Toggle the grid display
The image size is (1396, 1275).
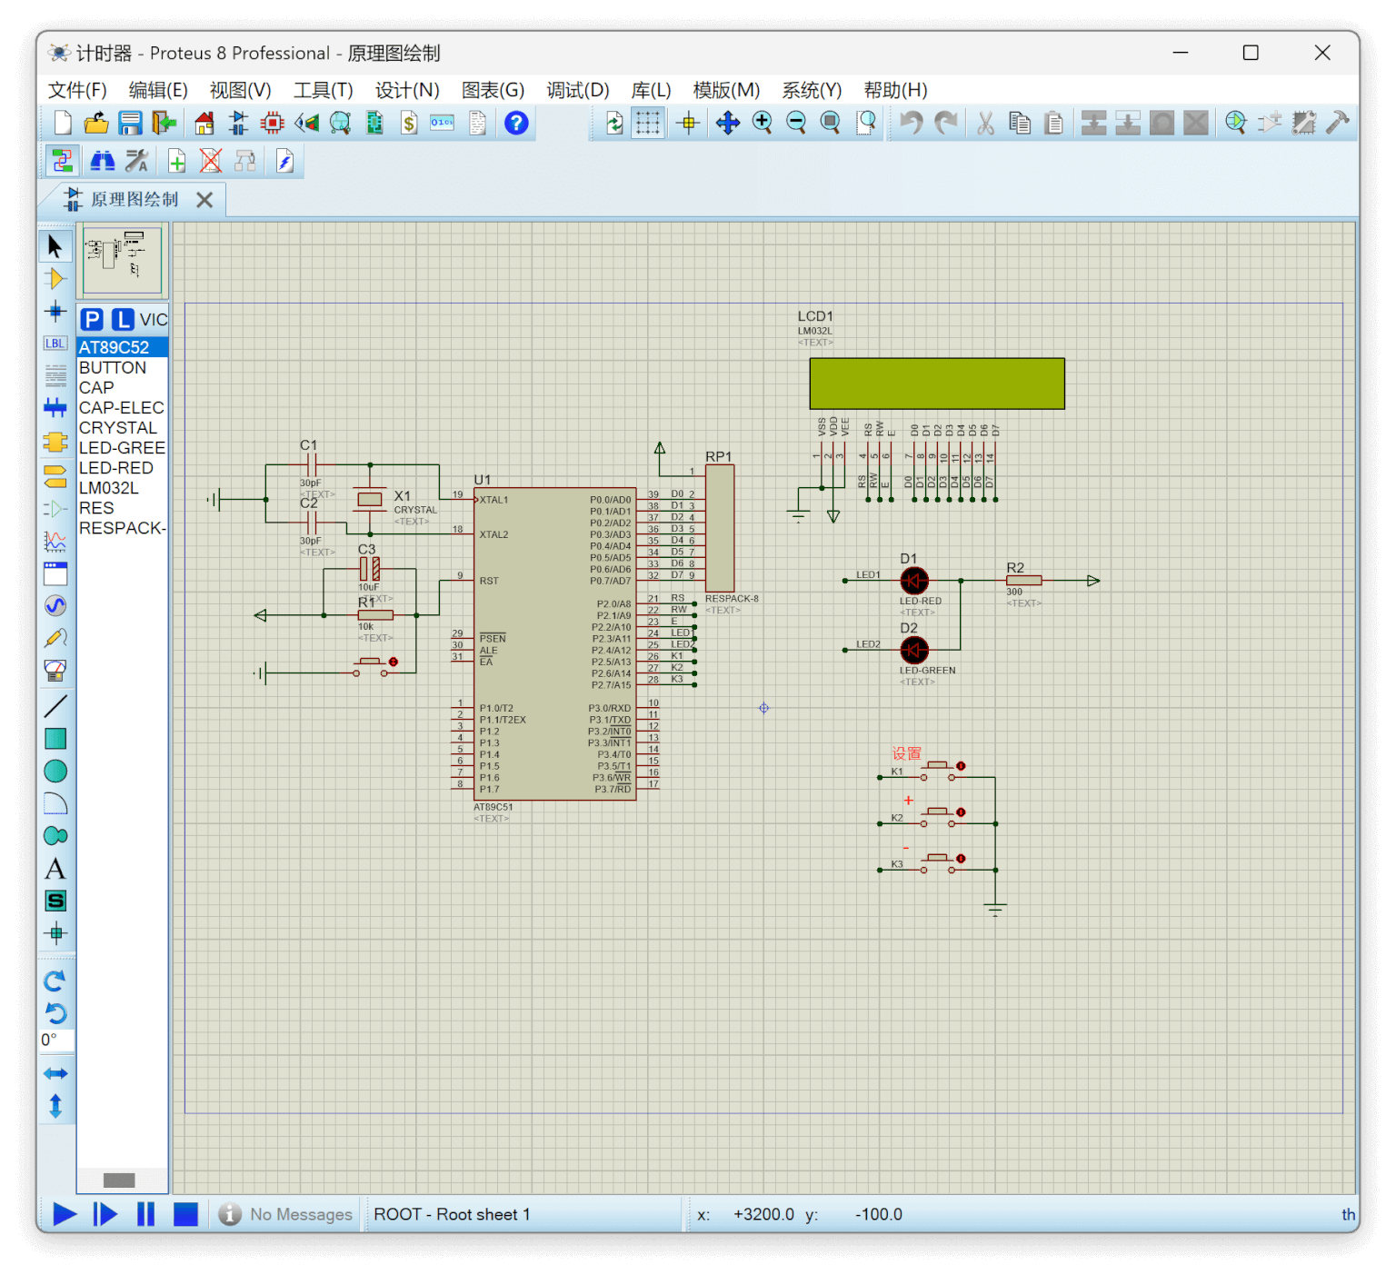point(648,123)
